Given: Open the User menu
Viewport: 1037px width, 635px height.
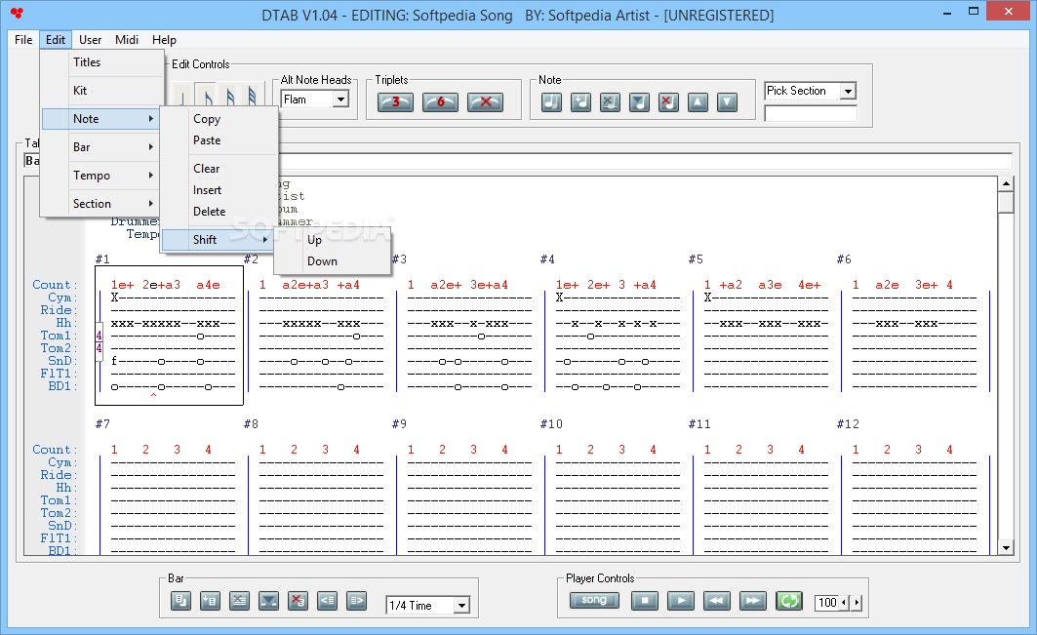Looking at the screenshot, I should click(x=90, y=40).
